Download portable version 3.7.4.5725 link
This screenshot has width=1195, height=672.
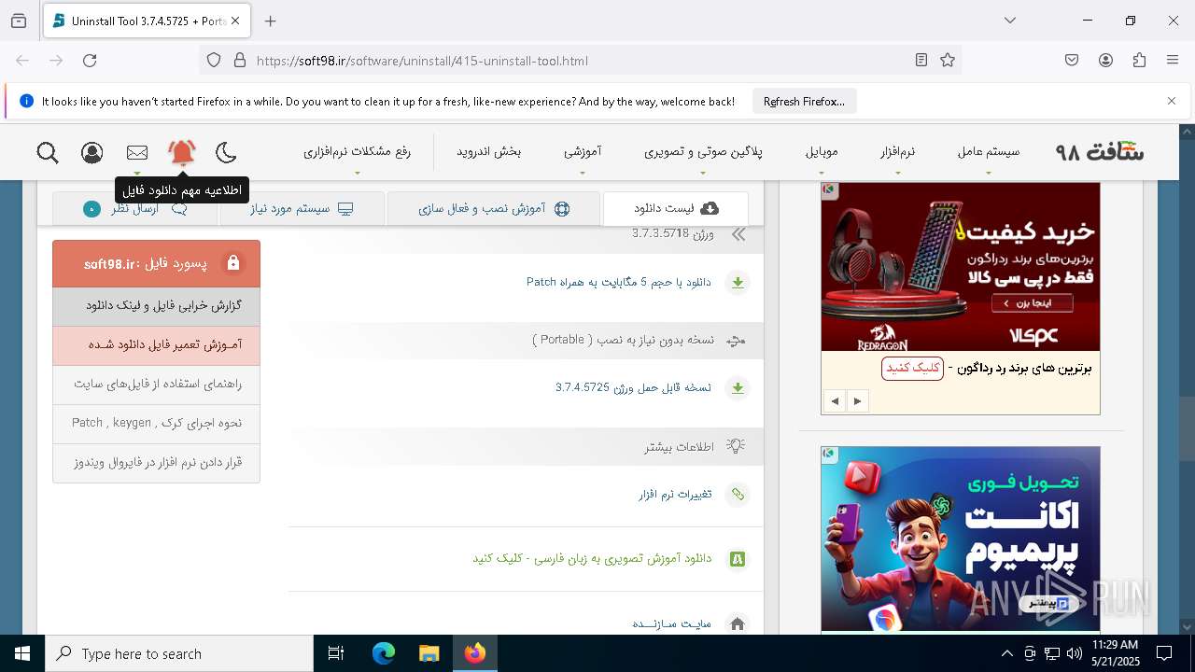tap(633, 387)
